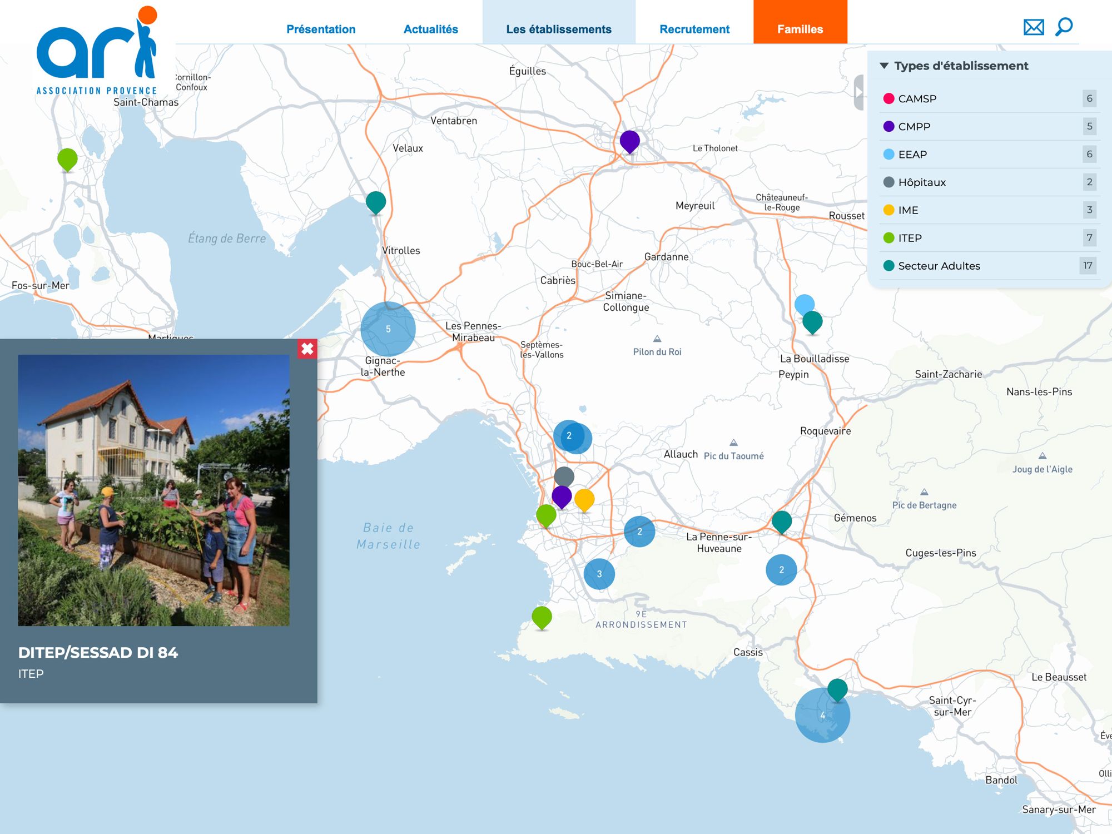This screenshot has height=834, width=1112.
Task: Toggle the CAMSP establishment filter
Action: (917, 98)
